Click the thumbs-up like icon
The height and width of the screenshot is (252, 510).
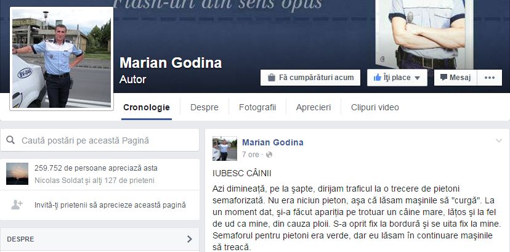[378, 78]
